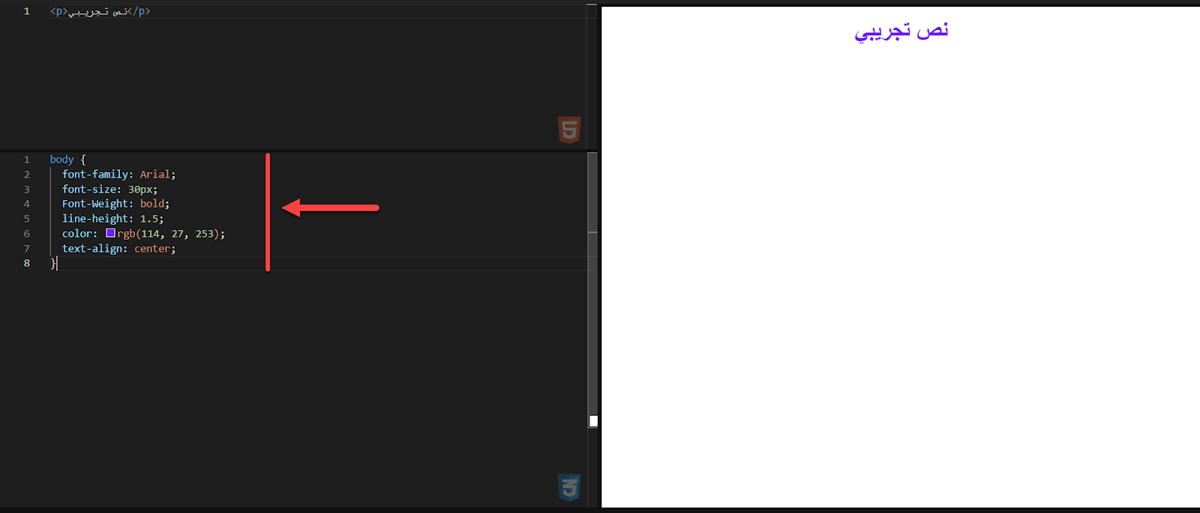Click the Font-Weight: bold declaration
Image resolution: width=1200 pixels, height=513 pixels.
point(115,204)
